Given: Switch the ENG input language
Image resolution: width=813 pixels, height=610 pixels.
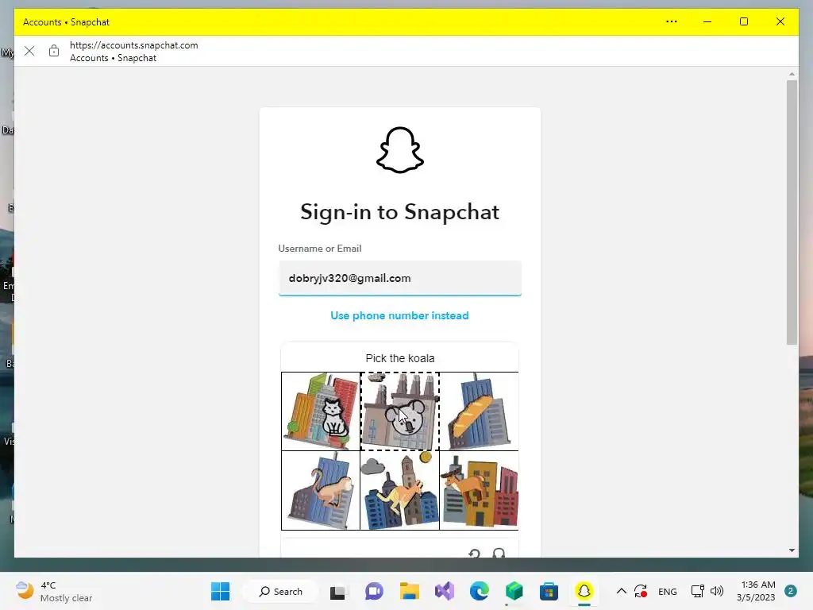Looking at the screenshot, I should (667, 591).
